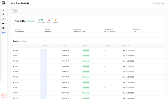Click the STARTED AT column header
Image resolution: width=168 pixels, height=99 pixels.
[125, 46]
